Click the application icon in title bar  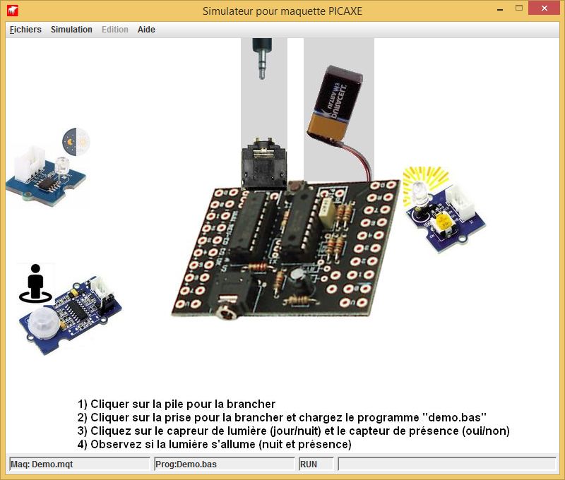point(13,11)
